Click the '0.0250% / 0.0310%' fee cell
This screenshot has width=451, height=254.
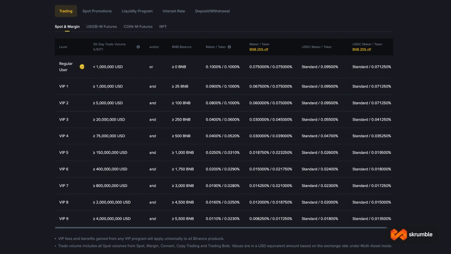tap(223, 152)
